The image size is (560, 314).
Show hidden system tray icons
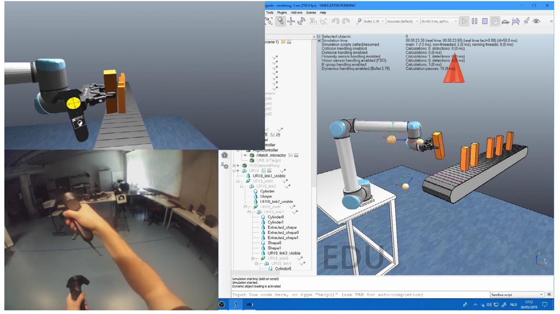(x=475, y=305)
